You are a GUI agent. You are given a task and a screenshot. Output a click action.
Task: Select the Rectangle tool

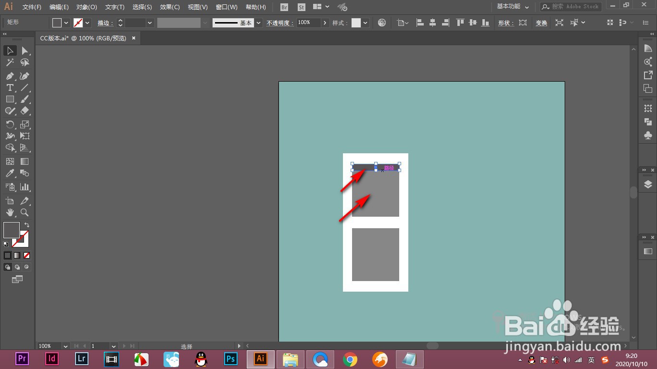coord(10,99)
